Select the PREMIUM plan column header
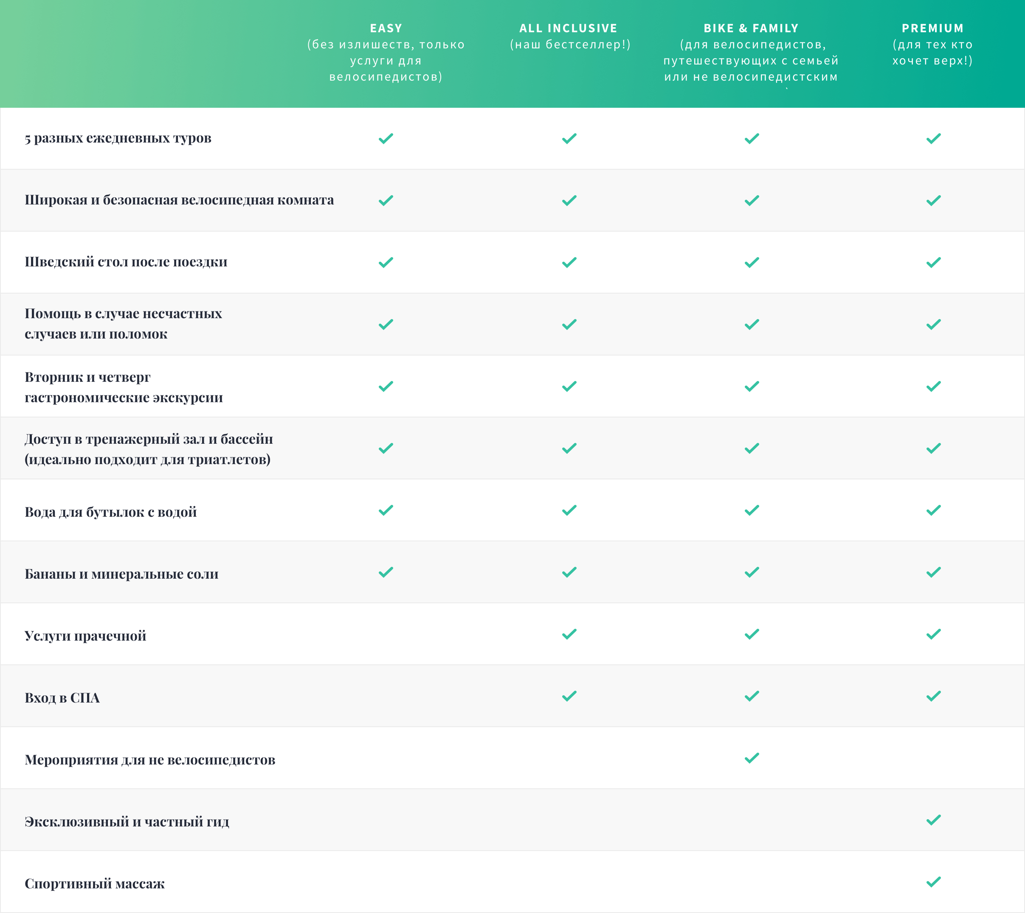 coord(932,44)
